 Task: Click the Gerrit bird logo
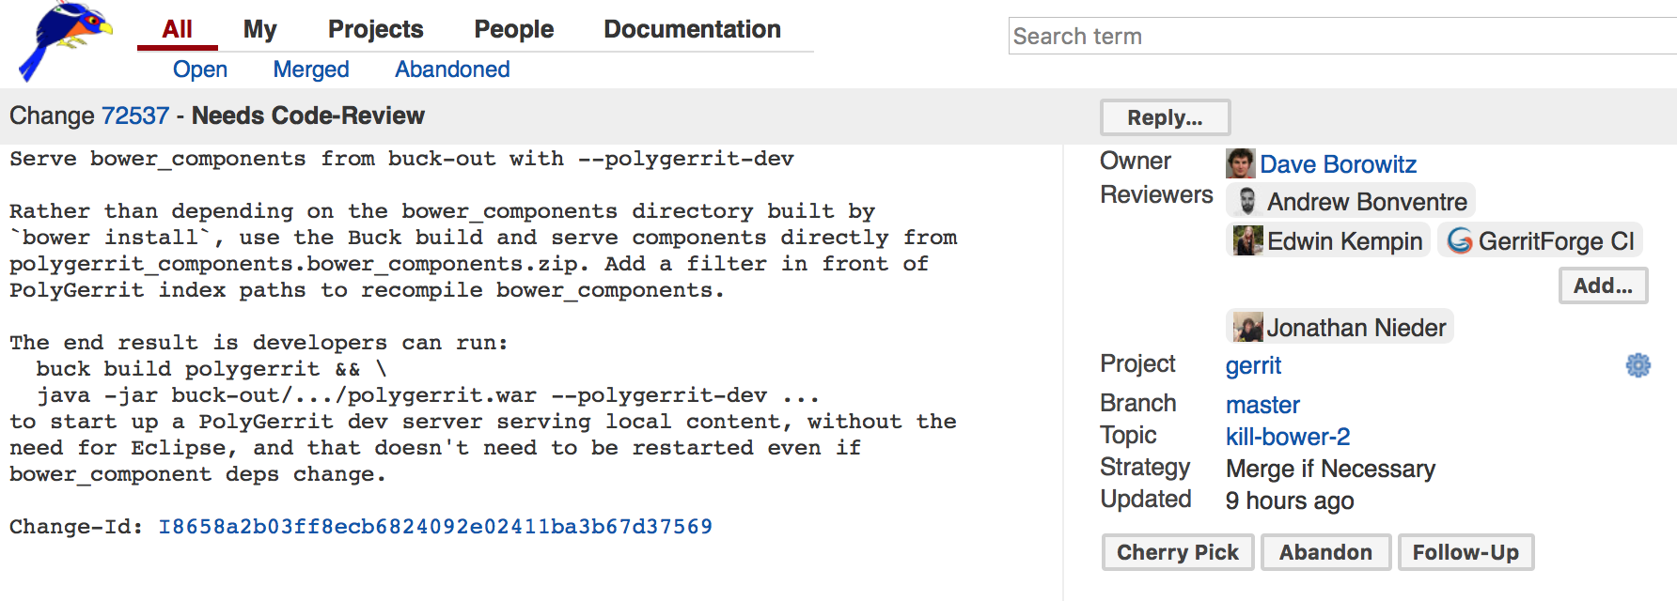pos(64,39)
